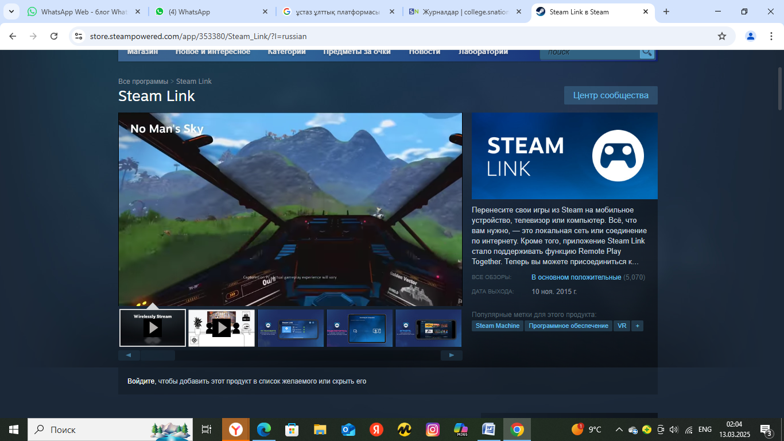Close the Steam Link tab

[646, 11]
